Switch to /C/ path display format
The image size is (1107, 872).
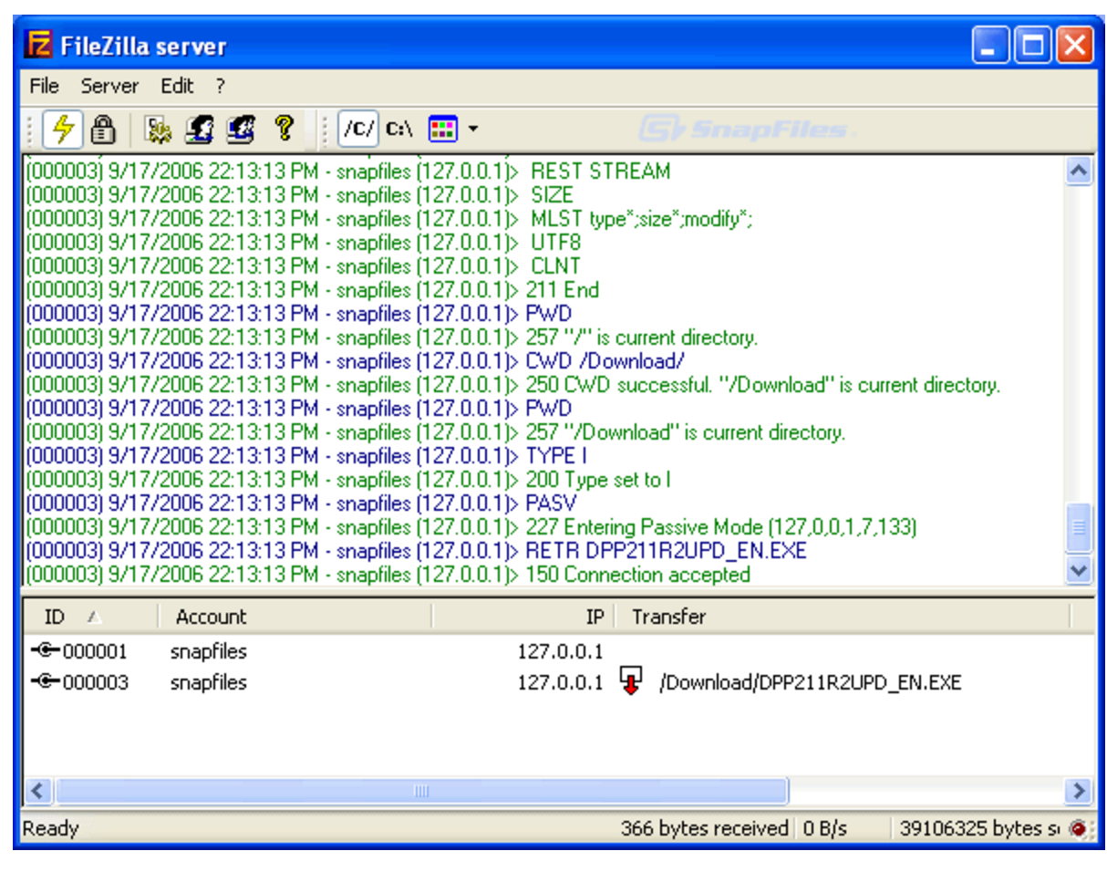pos(357,130)
